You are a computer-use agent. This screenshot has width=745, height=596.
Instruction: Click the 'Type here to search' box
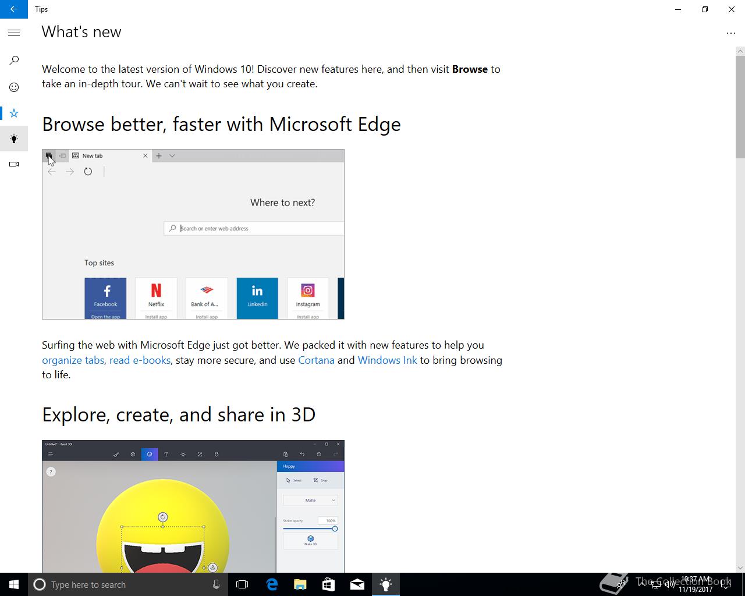pos(127,584)
